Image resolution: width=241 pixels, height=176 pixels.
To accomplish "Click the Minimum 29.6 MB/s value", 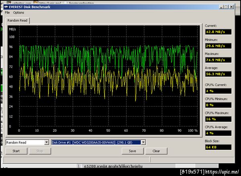I will click(218, 46).
